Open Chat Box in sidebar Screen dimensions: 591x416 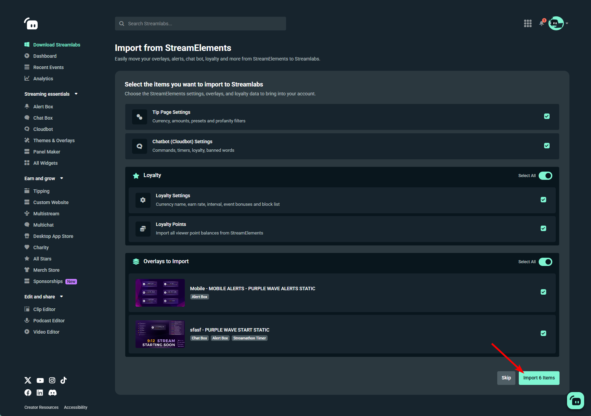pyautogui.click(x=39, y=118)
